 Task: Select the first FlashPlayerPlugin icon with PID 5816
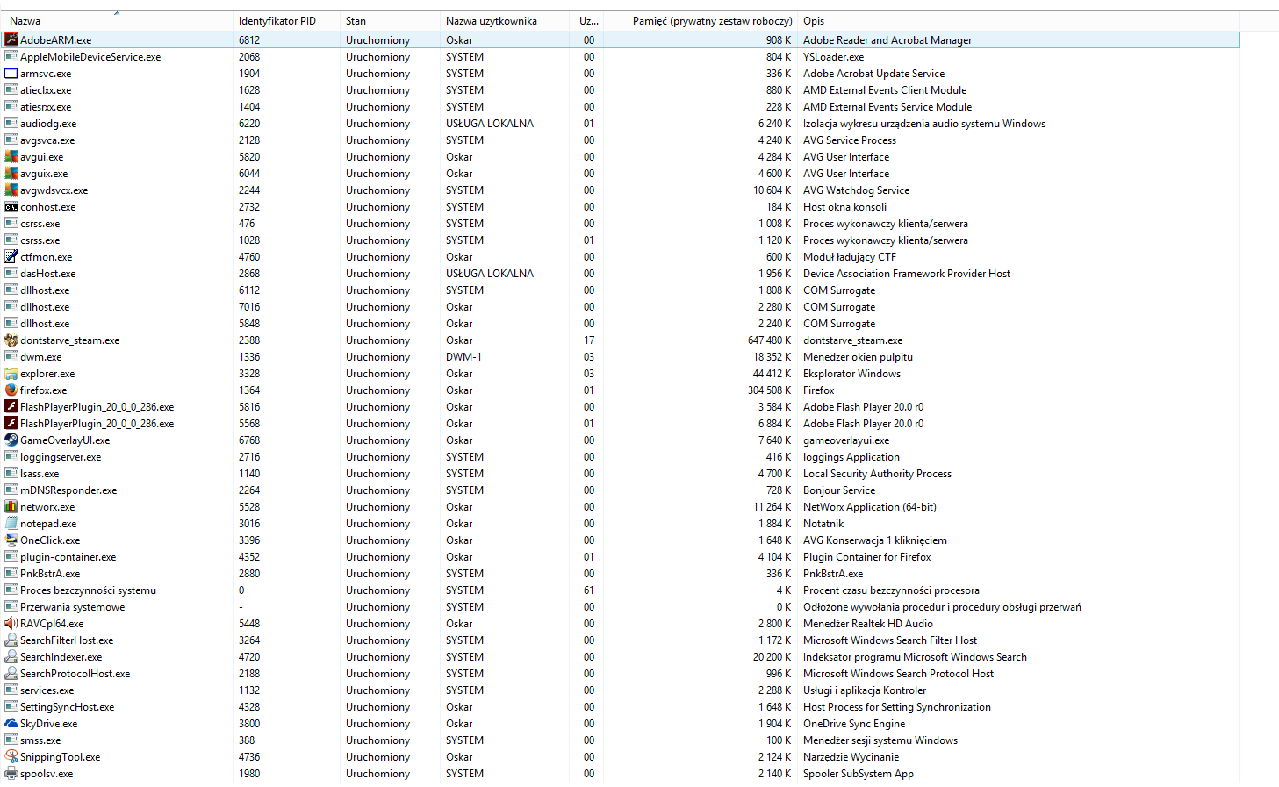[x=11, y=406]
